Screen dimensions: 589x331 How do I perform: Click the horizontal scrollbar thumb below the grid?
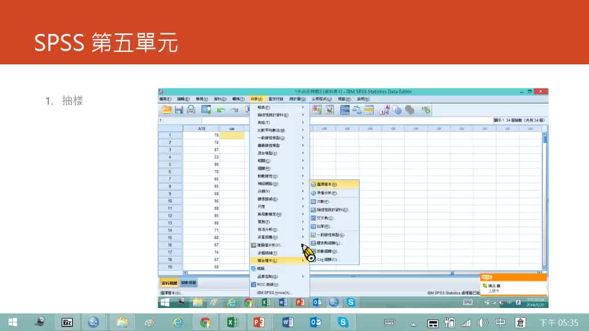453,273
